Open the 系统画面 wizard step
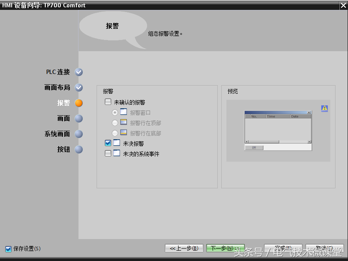348x261 pixels. (57, 134)
